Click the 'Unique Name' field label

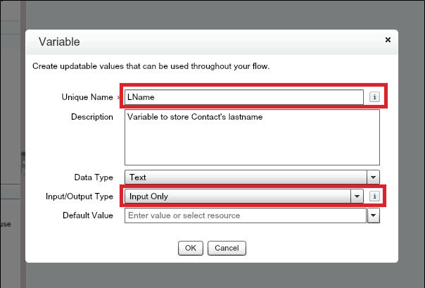[87, 97]
